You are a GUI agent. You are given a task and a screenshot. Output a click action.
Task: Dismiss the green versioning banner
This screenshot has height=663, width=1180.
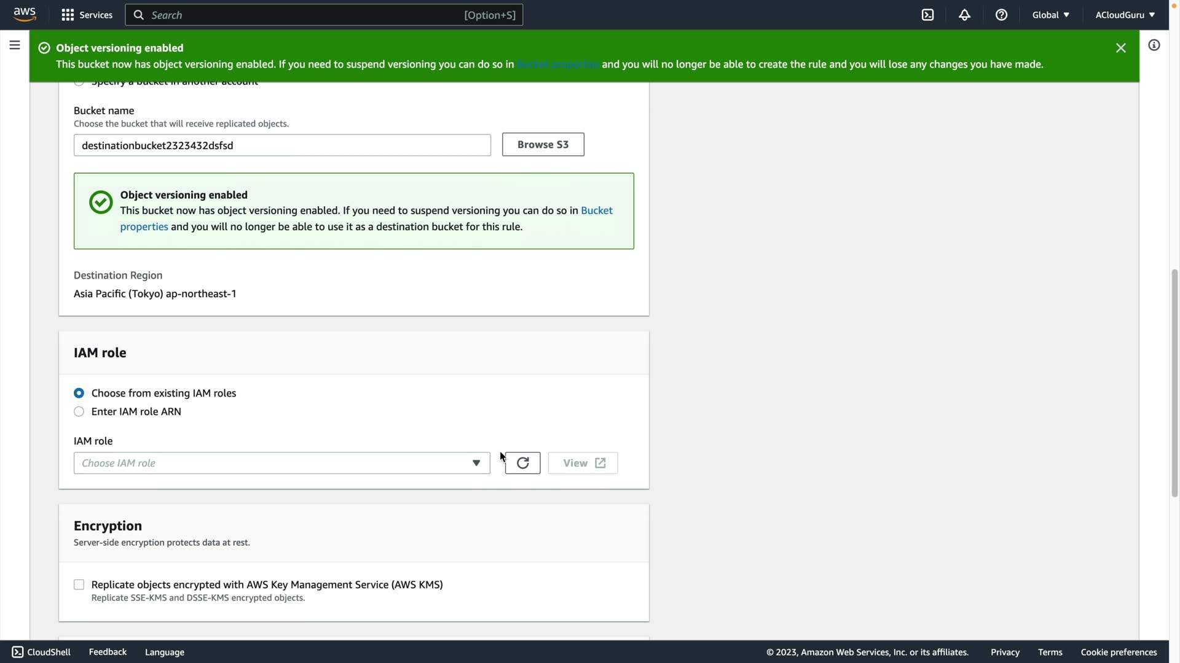click(x=1120, y=48)
